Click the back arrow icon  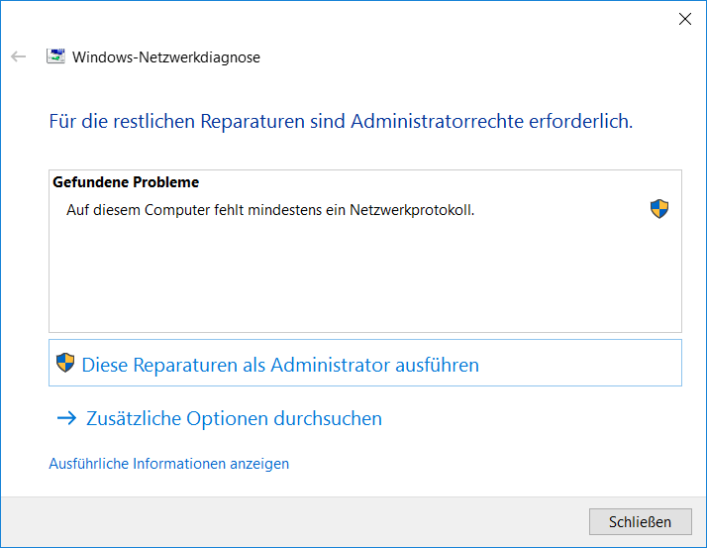click(19, 56)
